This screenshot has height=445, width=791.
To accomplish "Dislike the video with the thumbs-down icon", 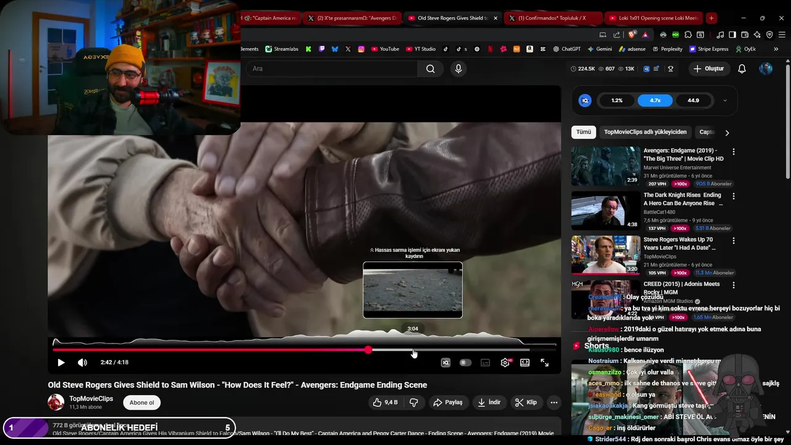I will pyautogui.click(x=414, y=402).
